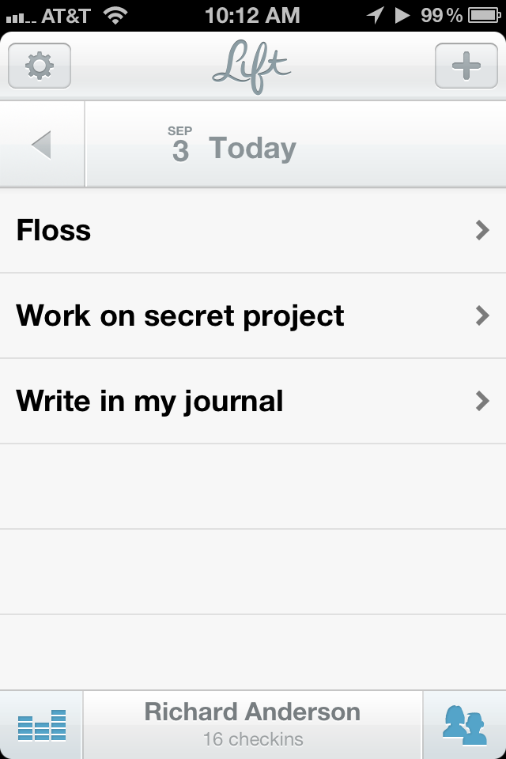Open the Floss habit row
The image size is (506, 759).
(x=253, y=230)
